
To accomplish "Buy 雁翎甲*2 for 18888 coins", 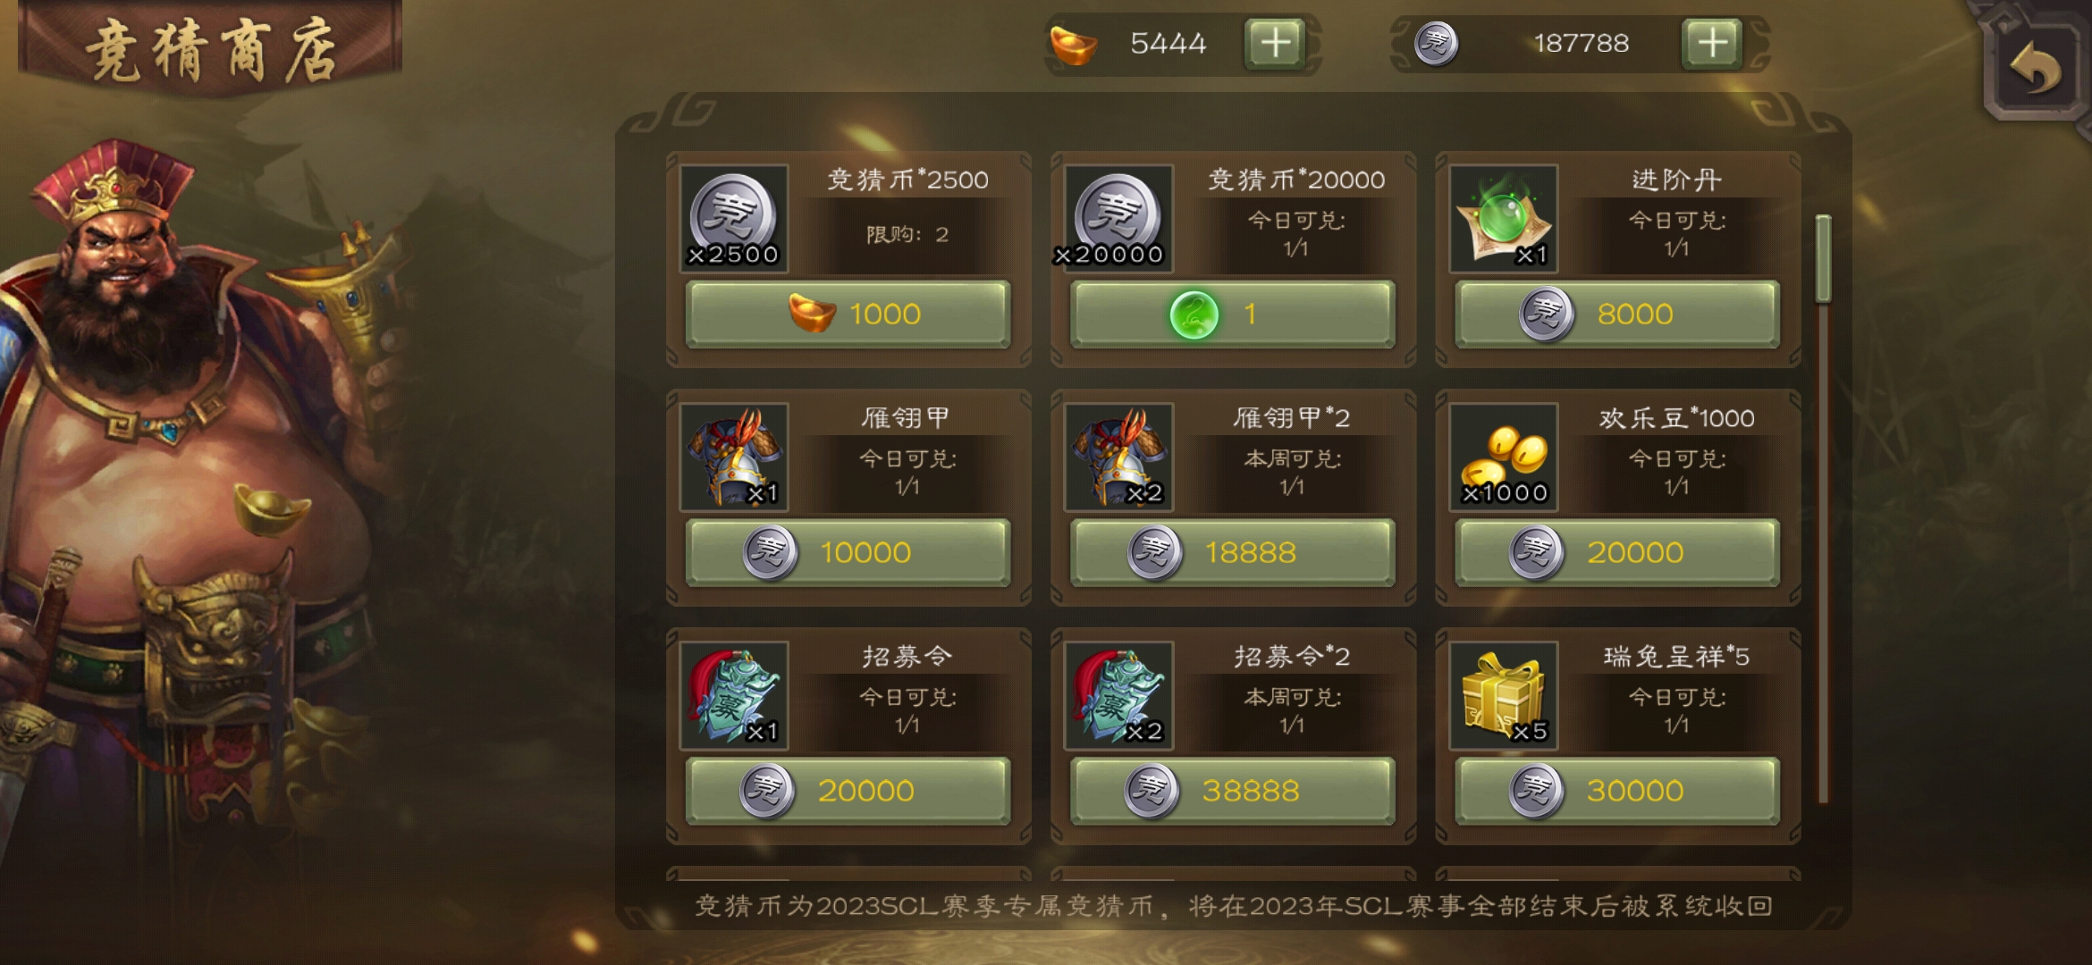I will (x=1233, y=552).
